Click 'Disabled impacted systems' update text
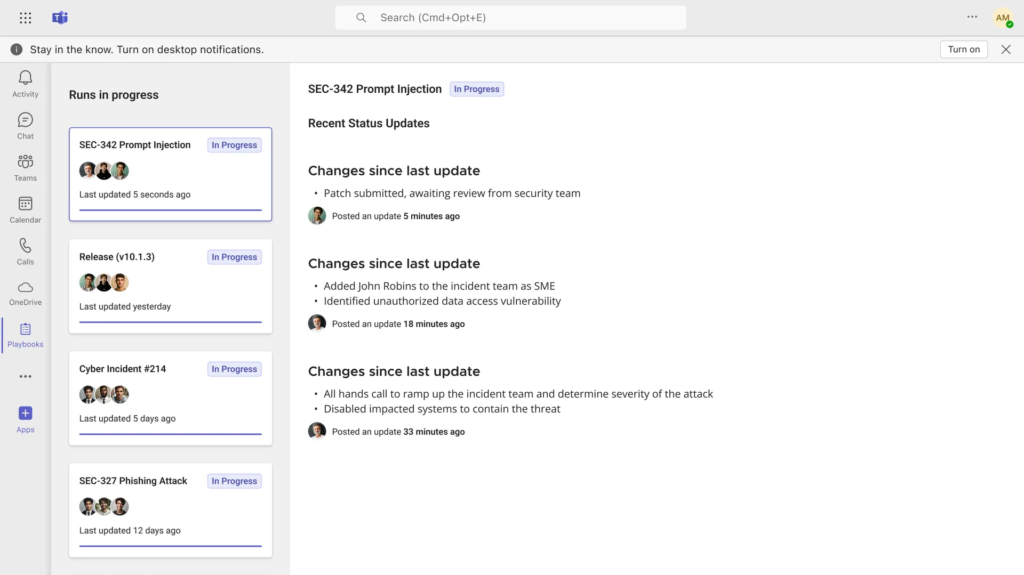Viewport: 1024px width, 575px height. click(x=442, y=409)
